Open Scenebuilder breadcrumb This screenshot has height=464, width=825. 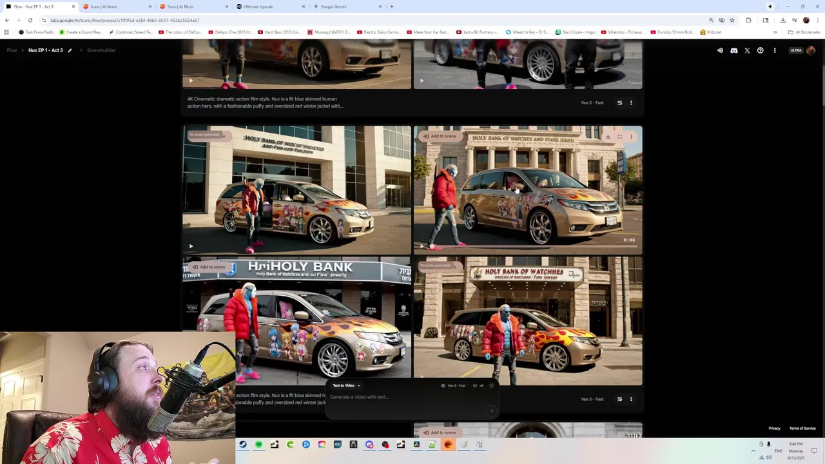[x=101, y=50]
